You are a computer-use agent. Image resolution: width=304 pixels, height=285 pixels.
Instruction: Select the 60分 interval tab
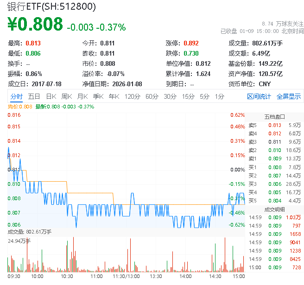[x=152, y=96]
